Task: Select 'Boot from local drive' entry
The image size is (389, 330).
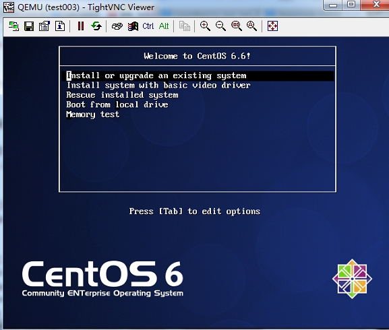Action: click(117, 105)
